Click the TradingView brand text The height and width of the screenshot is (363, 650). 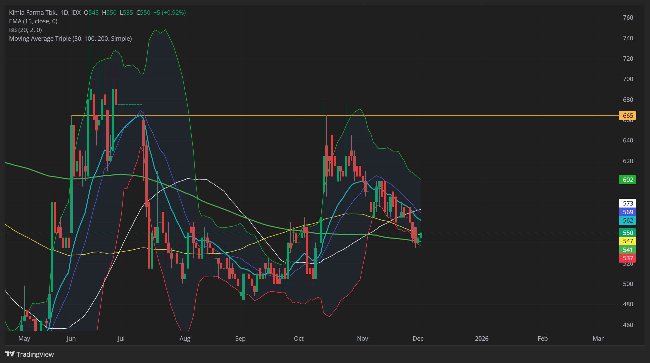[35, 354]
